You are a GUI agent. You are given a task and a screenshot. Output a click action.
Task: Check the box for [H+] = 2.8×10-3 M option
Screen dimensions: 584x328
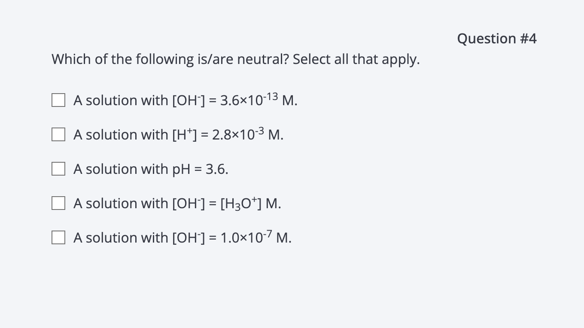pyautogui.click(x=58, y=134)
